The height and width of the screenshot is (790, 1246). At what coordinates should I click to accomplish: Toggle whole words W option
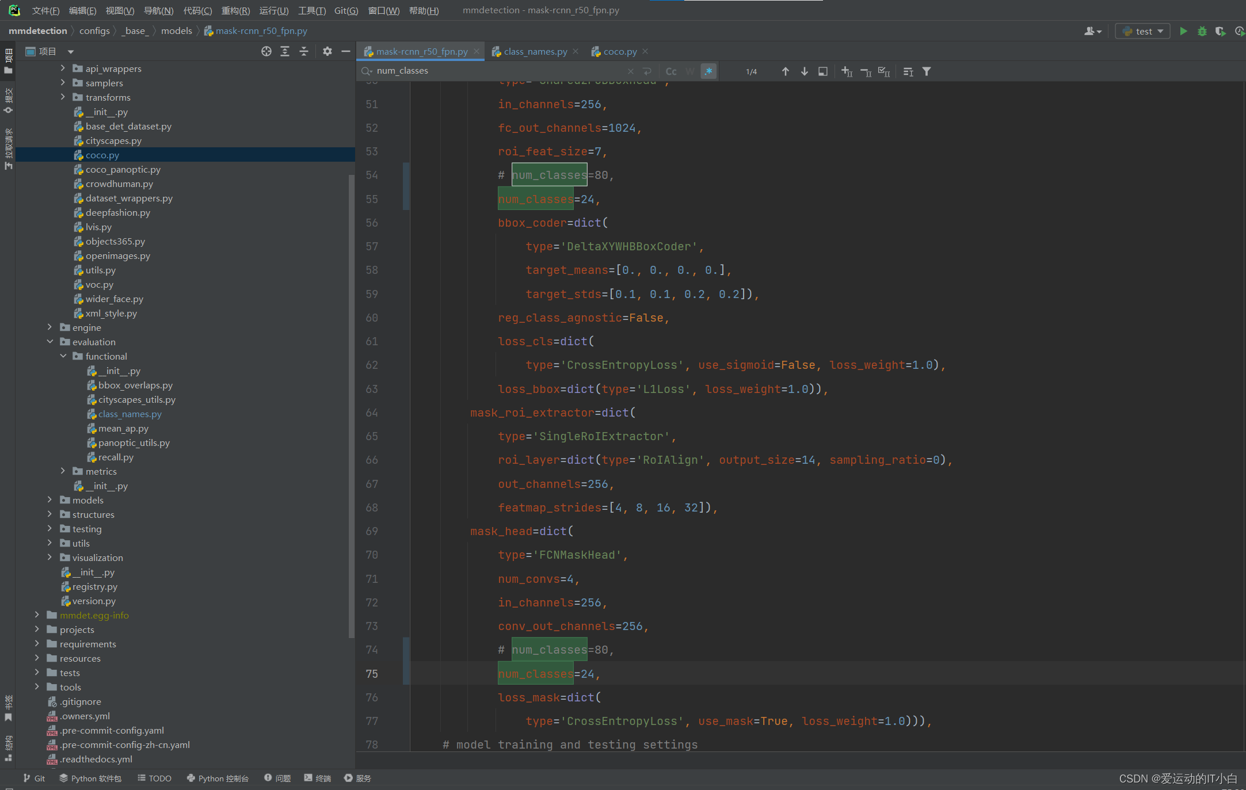690,71
